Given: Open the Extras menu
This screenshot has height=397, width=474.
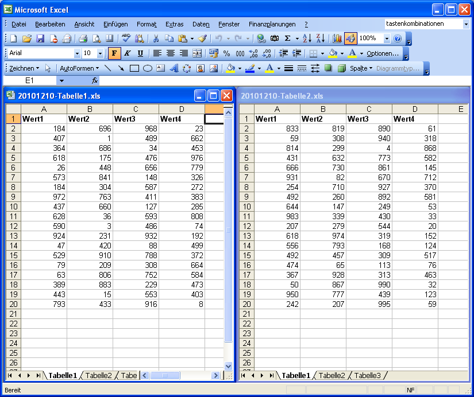Looking at the screenshot, I should (174, 24).
